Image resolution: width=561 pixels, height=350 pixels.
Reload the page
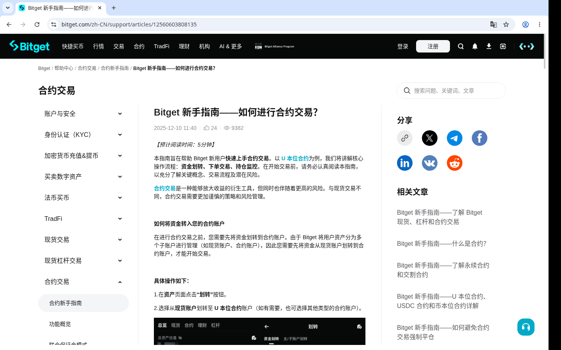(x=37, y=24)
